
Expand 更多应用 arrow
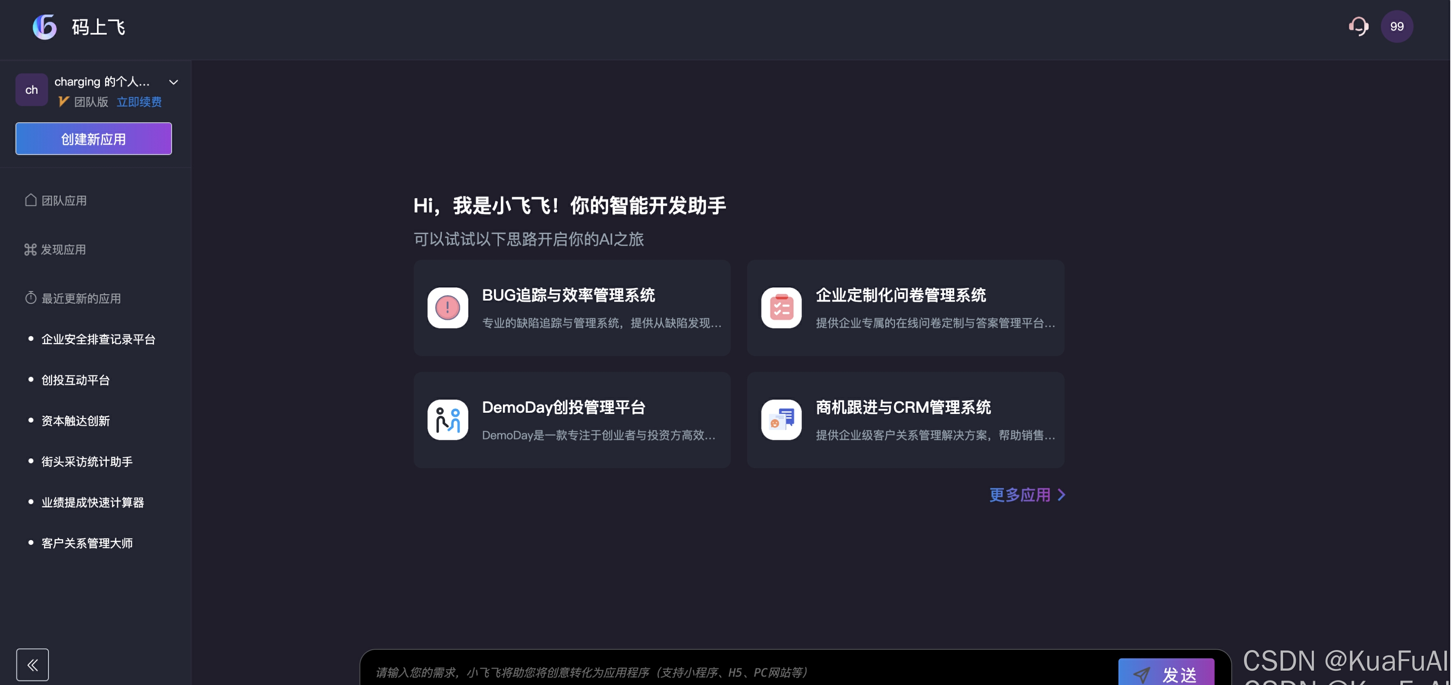point(1061,494)
